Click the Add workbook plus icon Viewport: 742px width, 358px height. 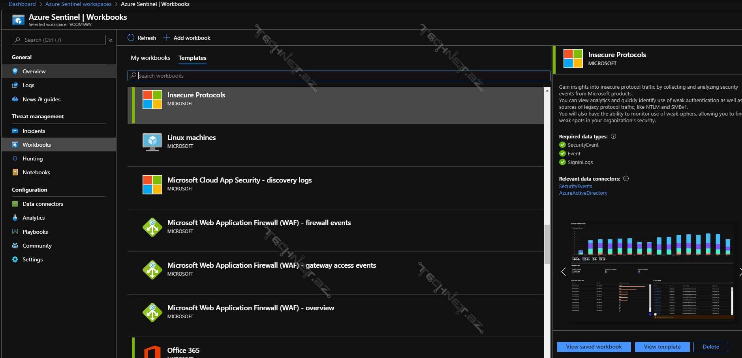pyautogui.click(x=167, y=38)
